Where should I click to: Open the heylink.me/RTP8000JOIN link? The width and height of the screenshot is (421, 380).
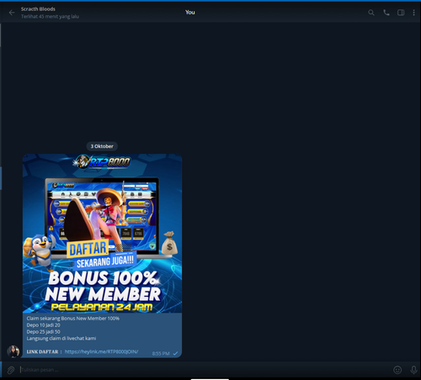(101, 351)
